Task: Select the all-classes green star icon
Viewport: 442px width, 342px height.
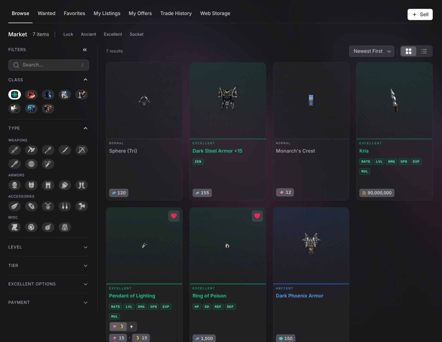Action: click(15, 95)
